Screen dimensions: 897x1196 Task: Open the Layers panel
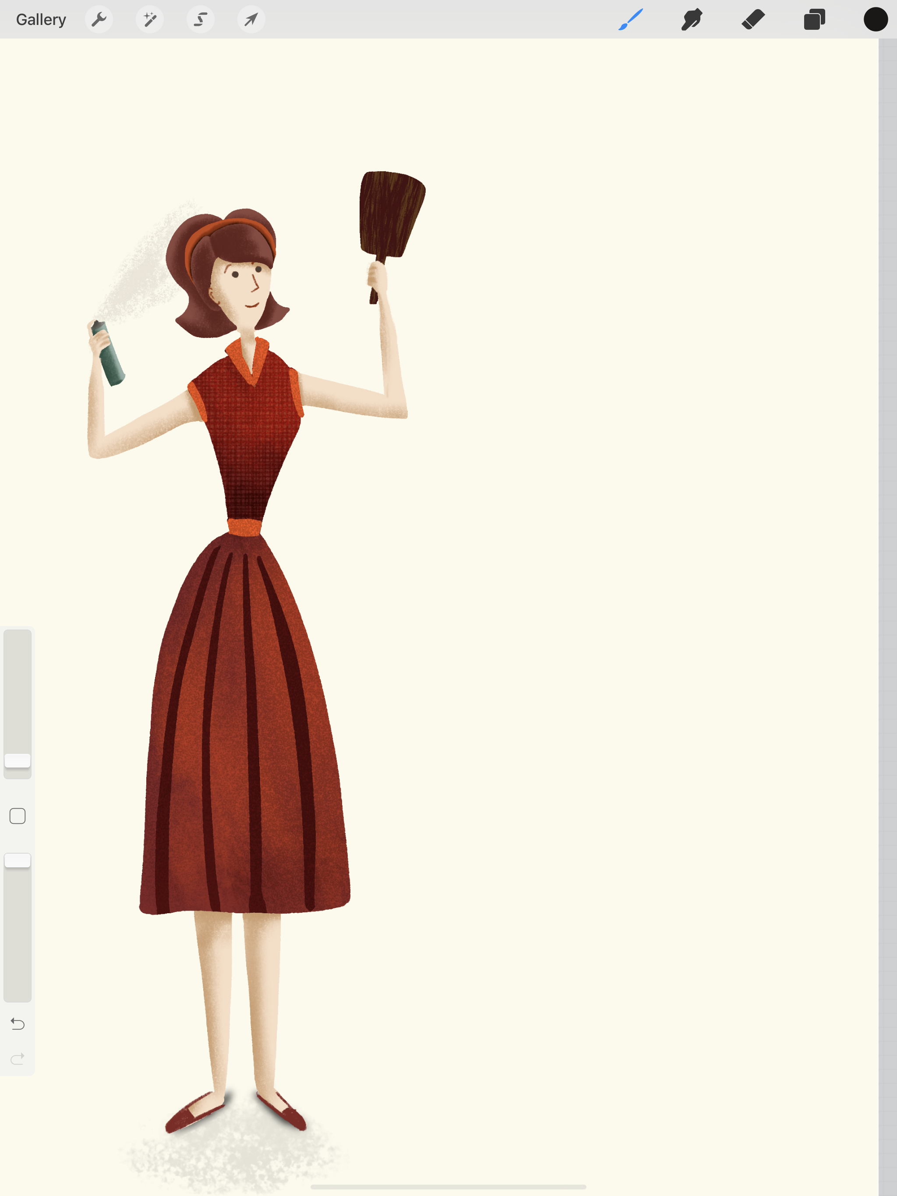pyautogui.click(x=814, y=19)
